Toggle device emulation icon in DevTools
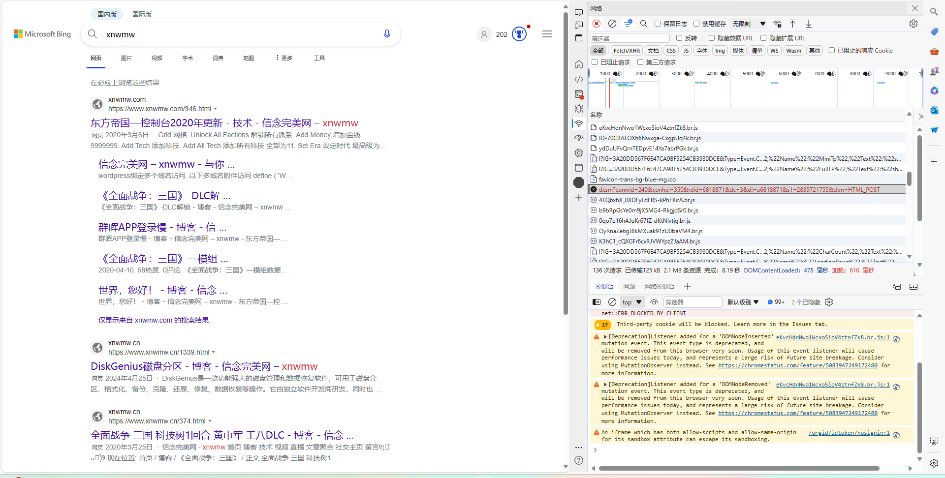 click(x=579, y=25)
